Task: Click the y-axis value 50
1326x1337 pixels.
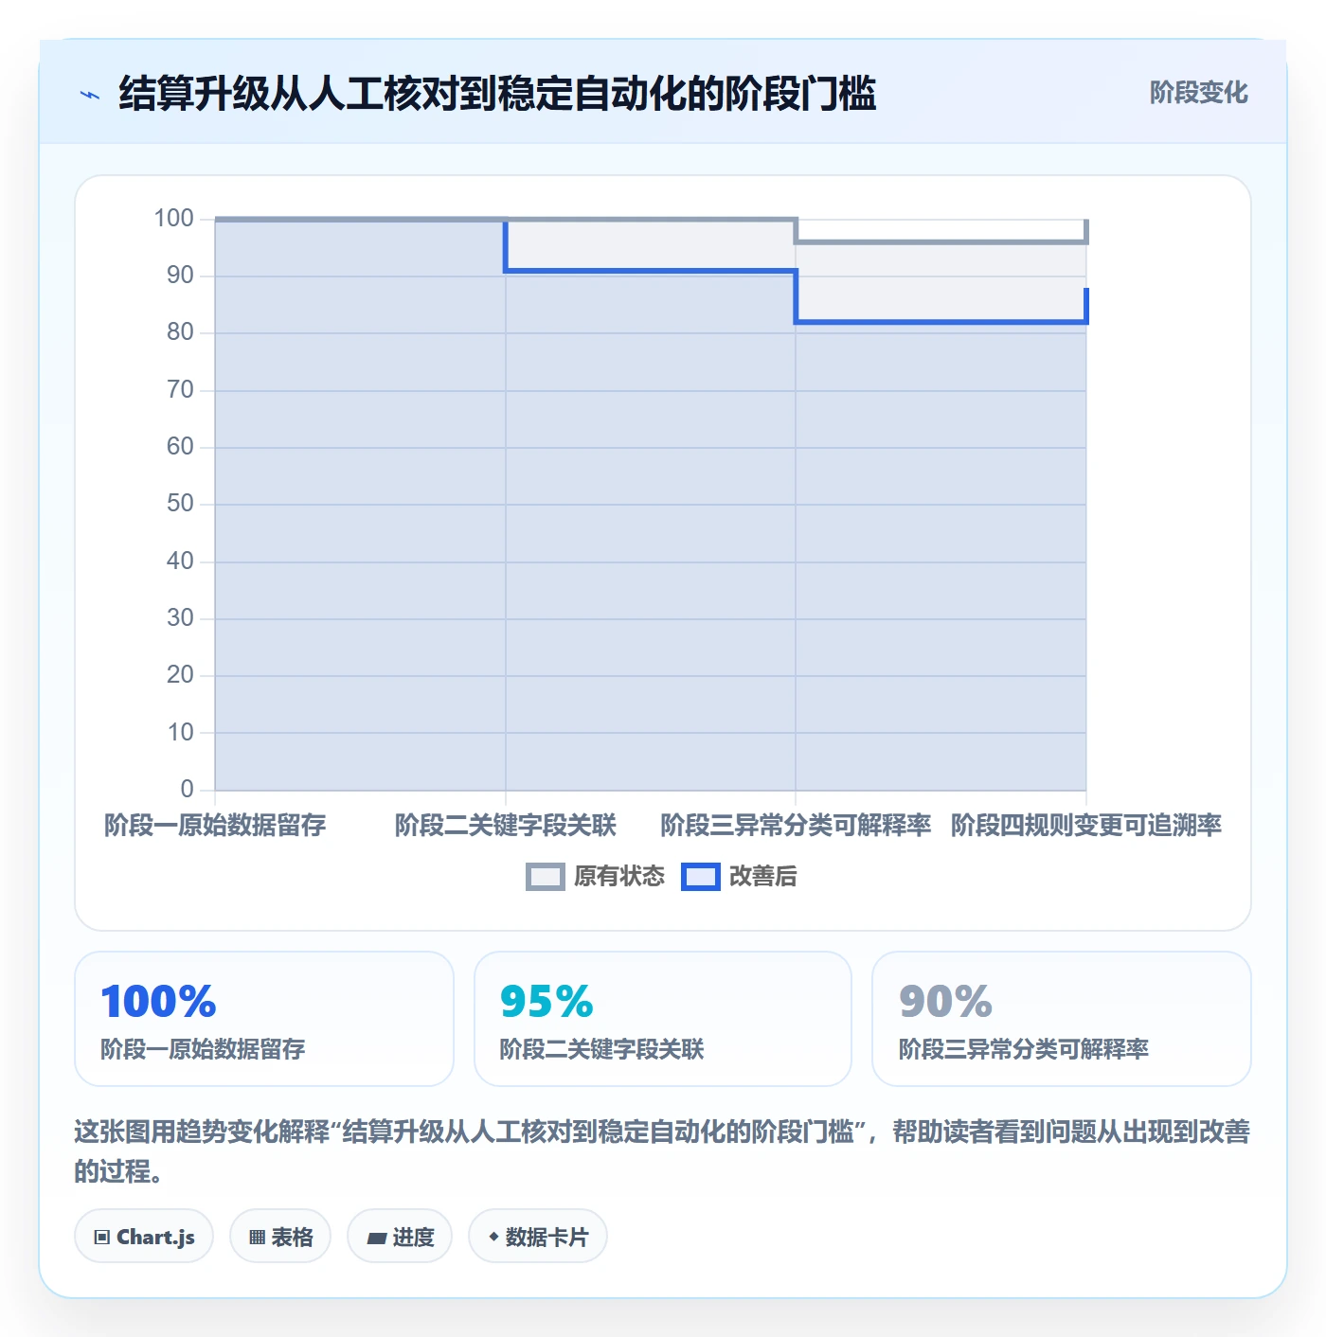Action: (180, 504)
